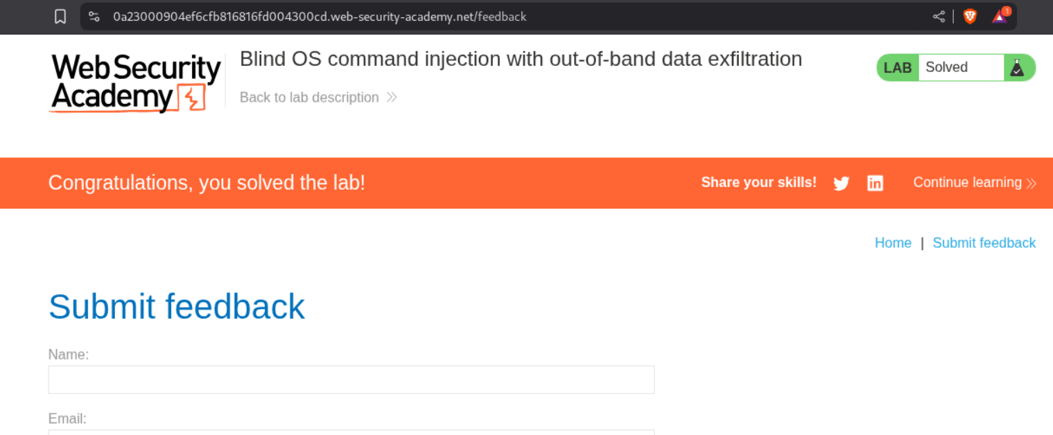
Task: Click chevrons next to 'Continue learning'
Action: click(x=1032, y=184)
